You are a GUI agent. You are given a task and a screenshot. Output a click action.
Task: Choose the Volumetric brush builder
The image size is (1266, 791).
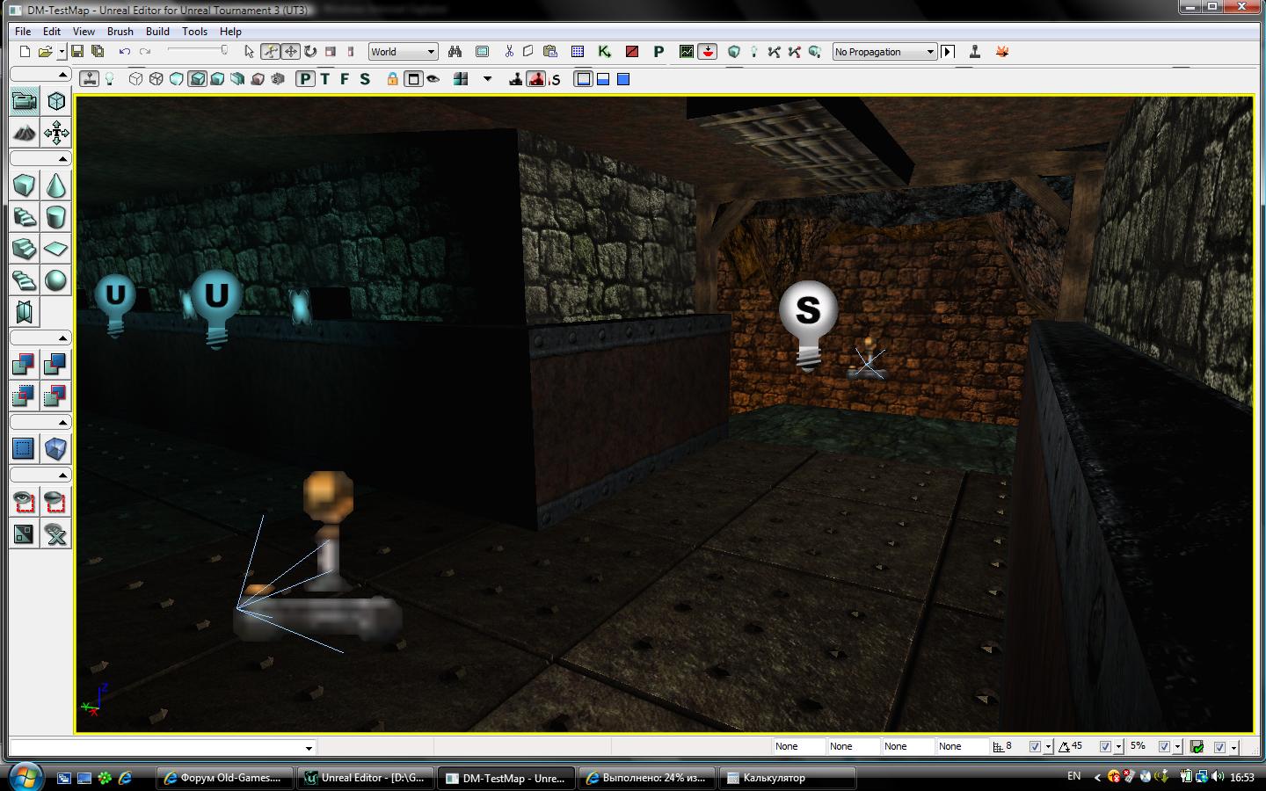click(x=25, y=312)
